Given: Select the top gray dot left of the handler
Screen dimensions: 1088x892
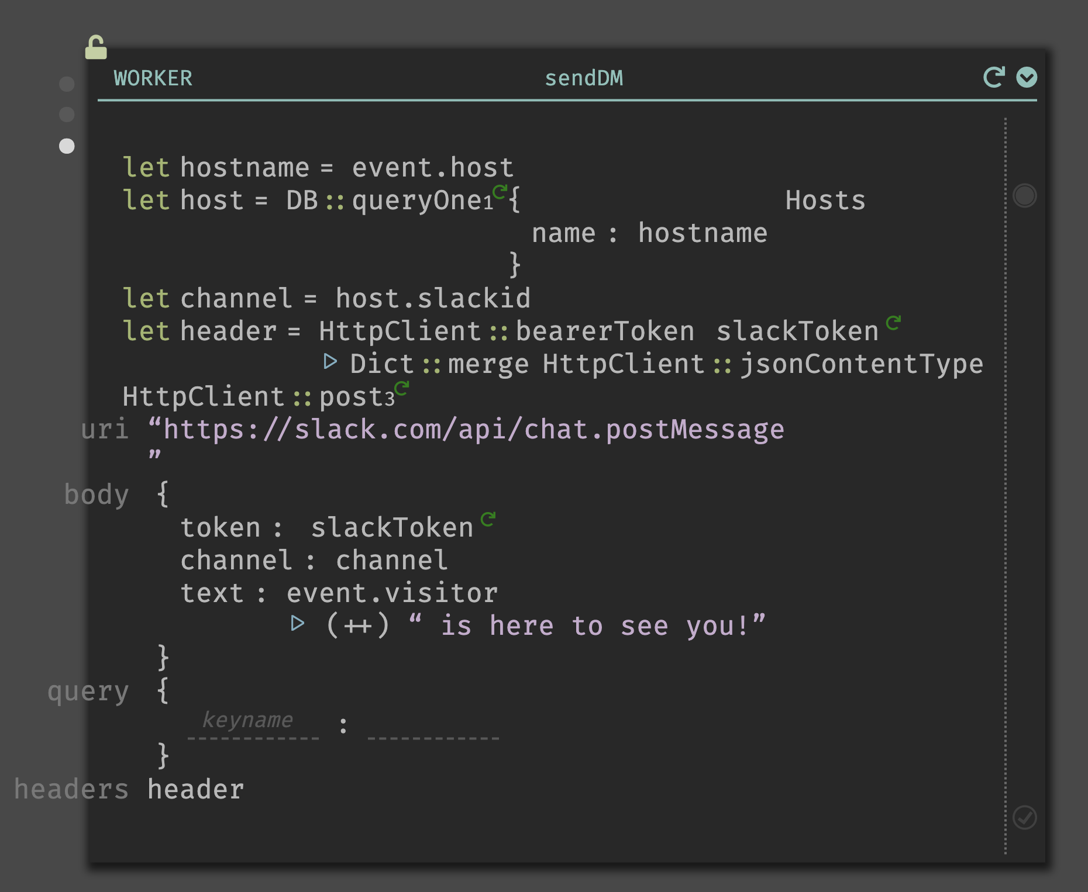Looking at the screenshot, I should pyautogui.click(x=67, y=84).
